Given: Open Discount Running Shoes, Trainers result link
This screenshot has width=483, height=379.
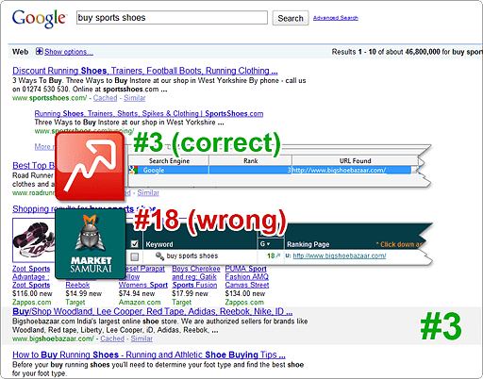Looking at the screenshot, I should 145,71.
